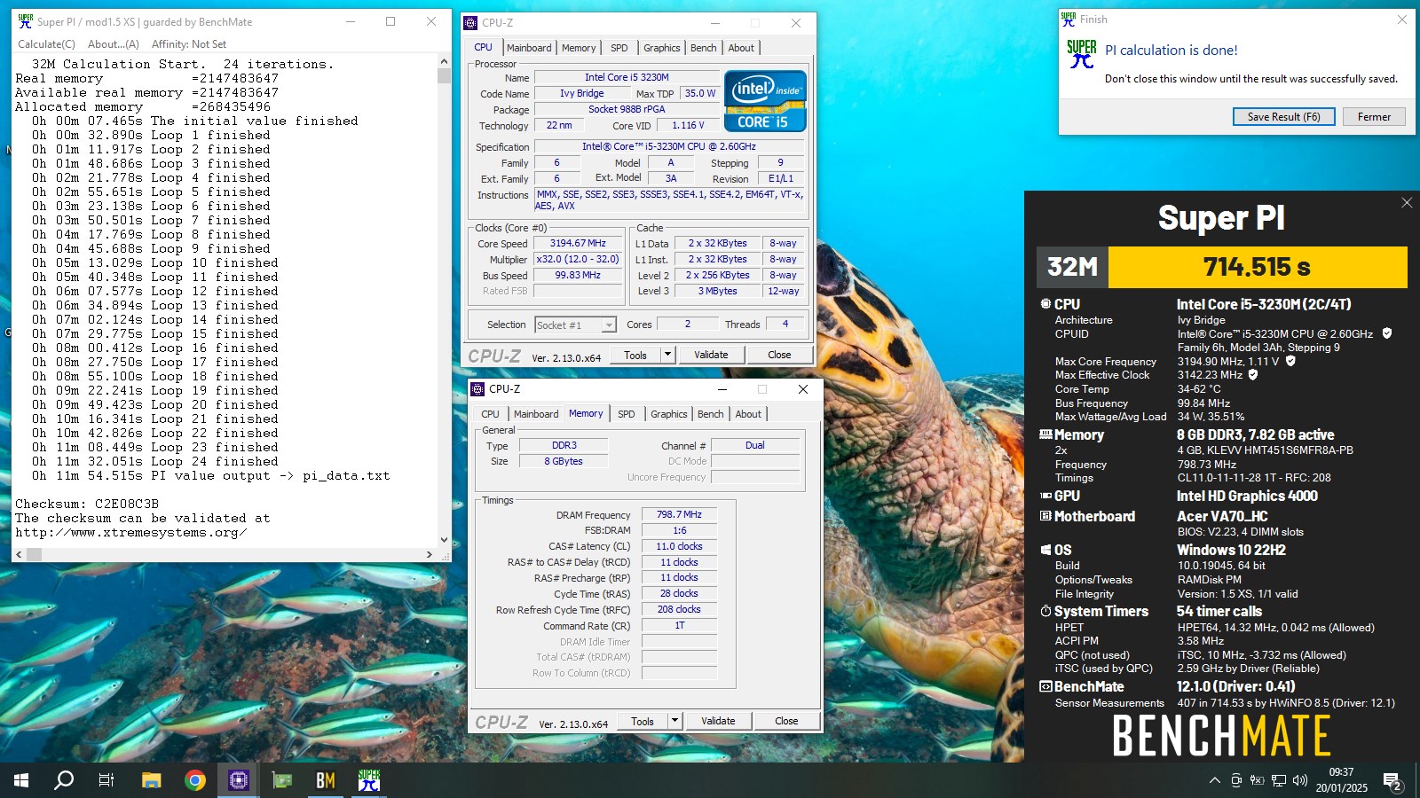Click the CPU chip icon in BenchMate

click(1045, 303)
